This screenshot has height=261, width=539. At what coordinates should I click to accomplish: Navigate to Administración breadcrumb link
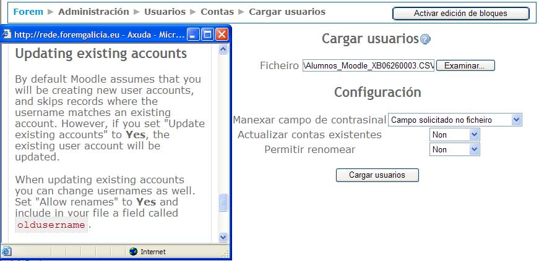[x=93, y=12]
